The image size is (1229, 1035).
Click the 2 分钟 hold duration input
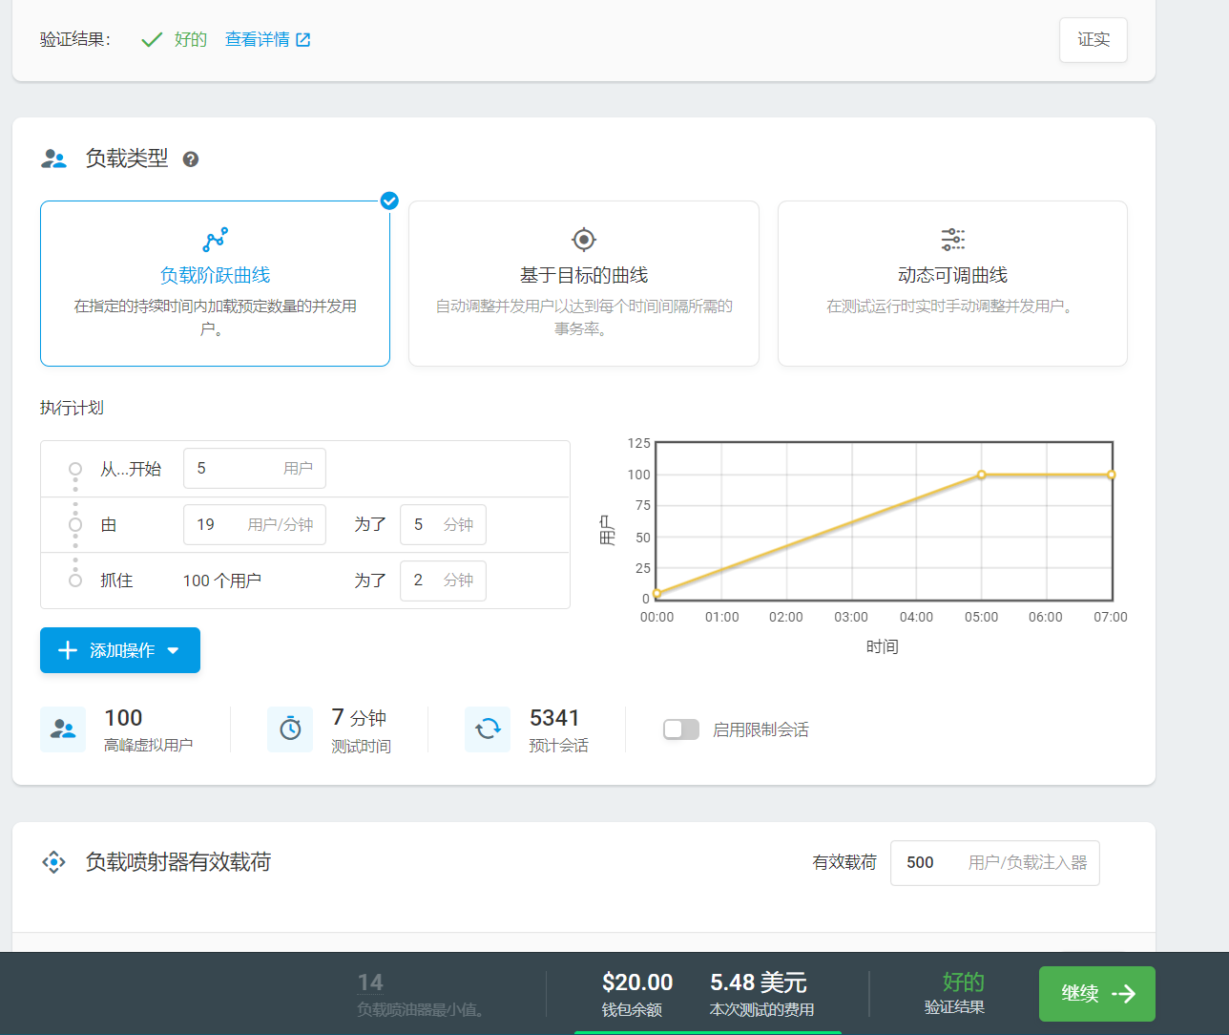(443, 581)
